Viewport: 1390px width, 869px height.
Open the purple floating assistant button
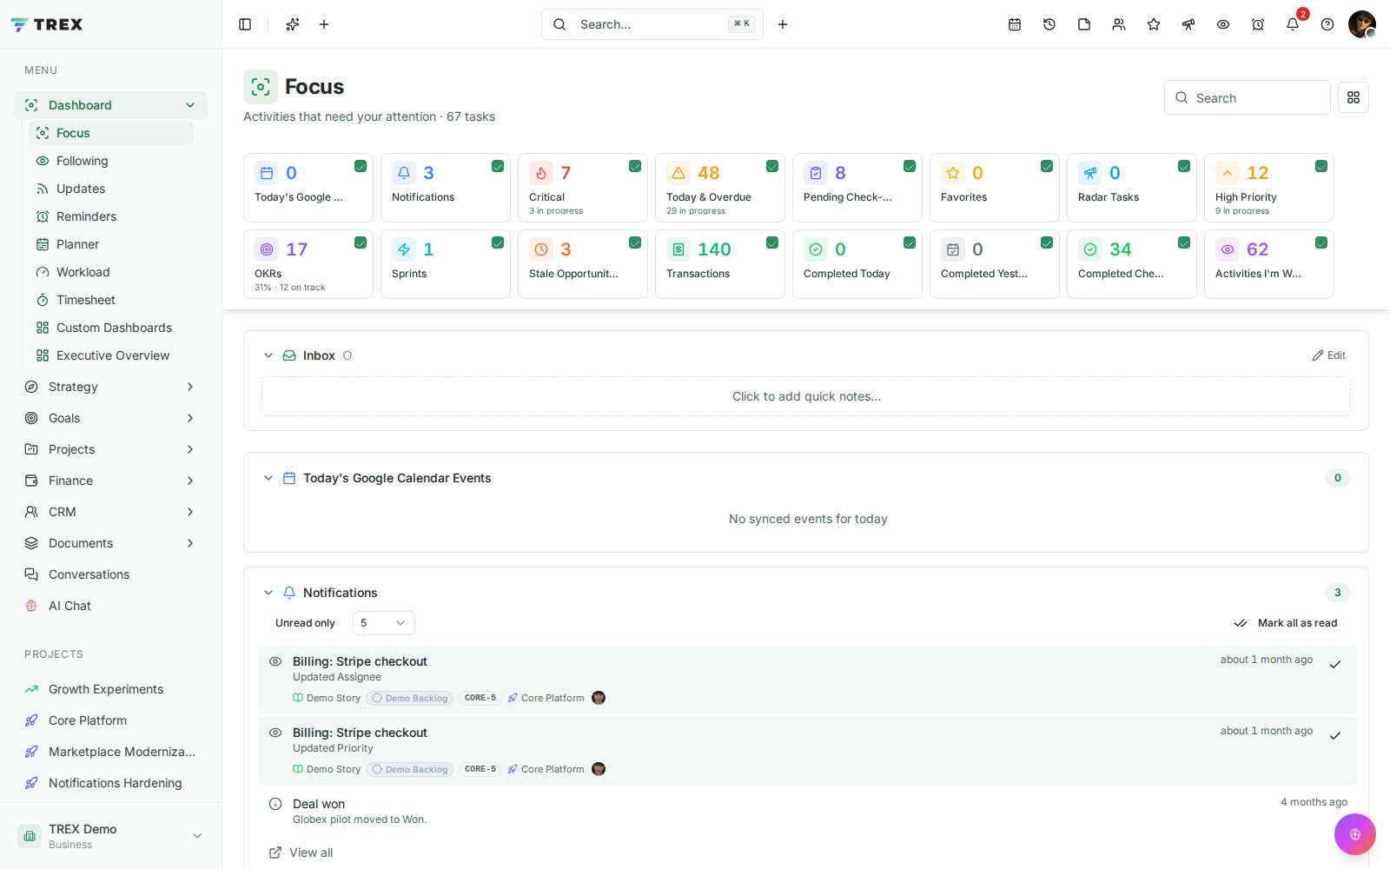coord(1355,834)
